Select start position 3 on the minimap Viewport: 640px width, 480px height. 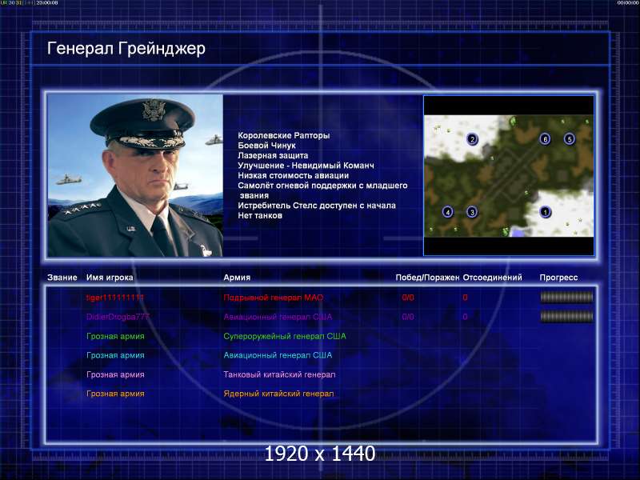[472, 212]
